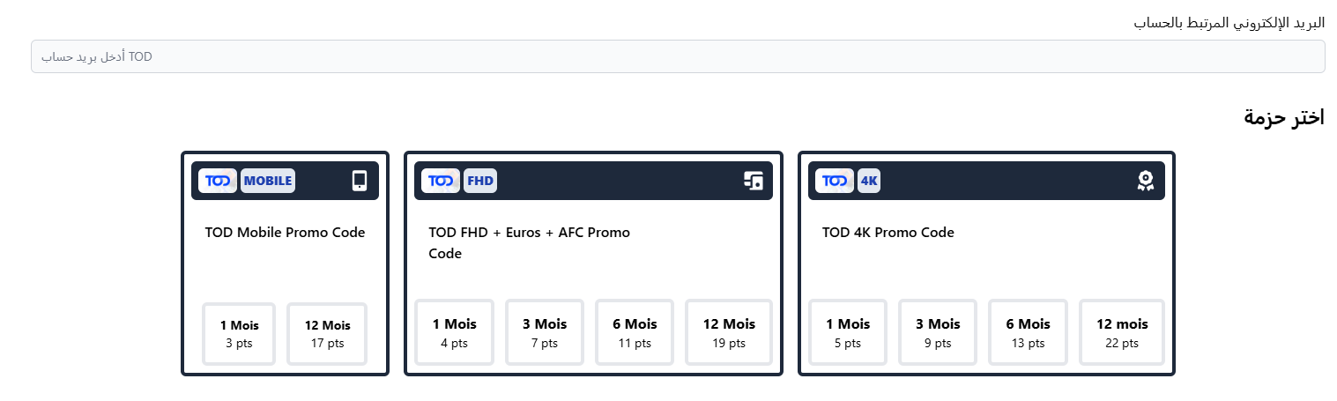Click the 4K badge label
This screenshot has width=1337, height=401.
pyautogui.click(x=869, y=181)
